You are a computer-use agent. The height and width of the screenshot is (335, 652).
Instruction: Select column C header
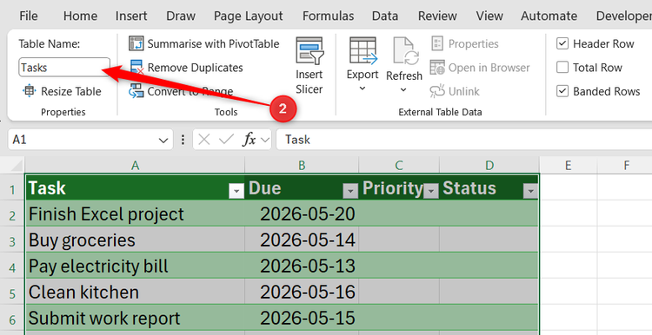click(x=399, y=166)
